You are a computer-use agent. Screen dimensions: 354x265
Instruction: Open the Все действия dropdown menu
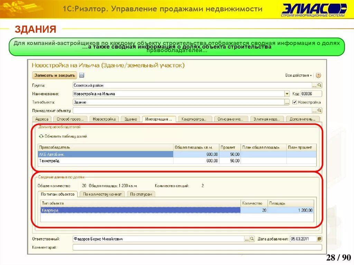coord(298,75)
